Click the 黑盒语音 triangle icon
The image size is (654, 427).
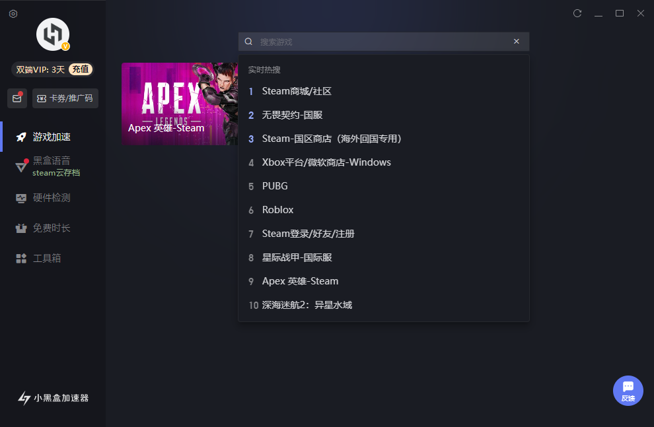pos(21,166)
